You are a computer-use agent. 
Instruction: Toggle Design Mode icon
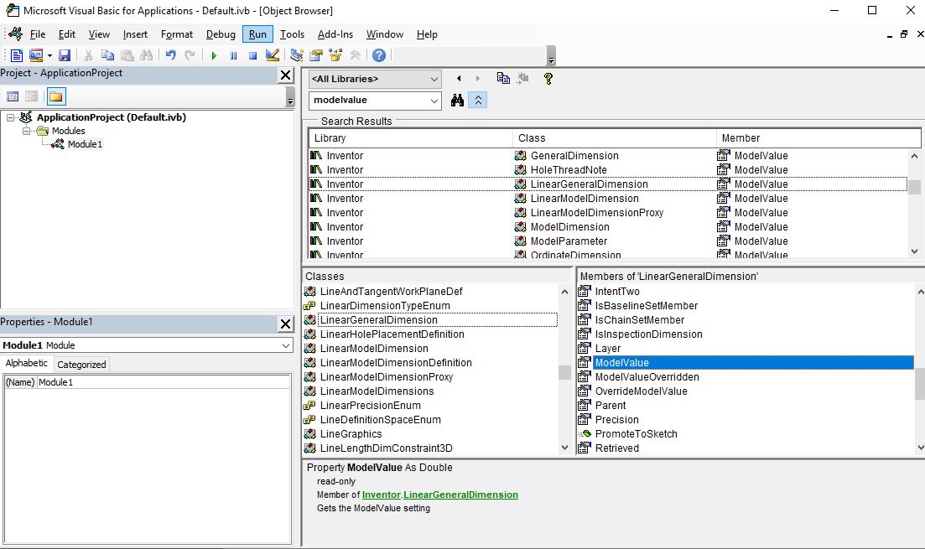pos(272,55)
